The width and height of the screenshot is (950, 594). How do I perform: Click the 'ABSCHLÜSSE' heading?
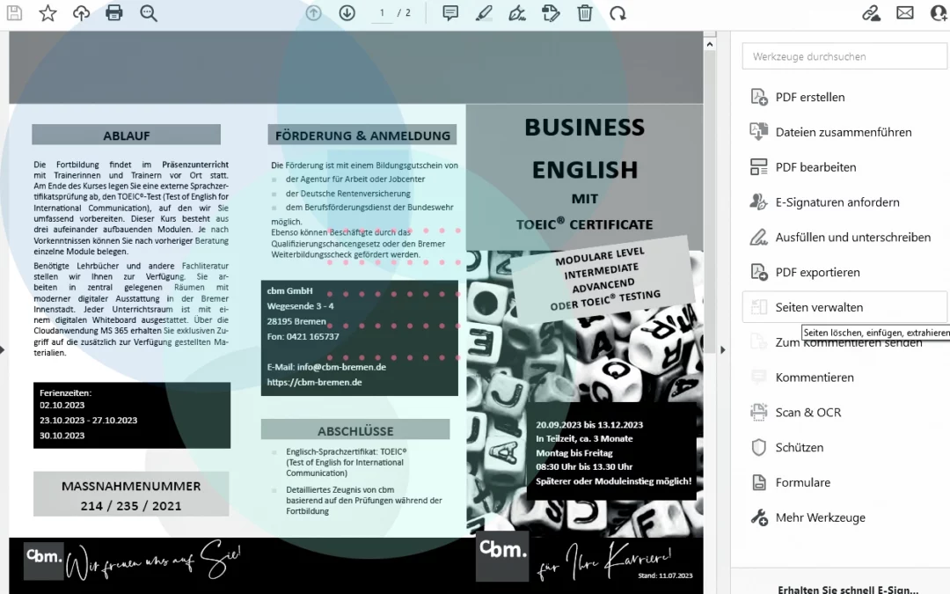355,430
